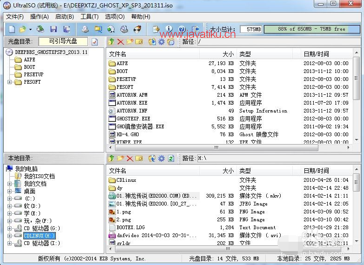The width and height of the screenshot is (364, 265).
Task: Click the Burn CD/DVD image flame icon
Action: [137, 29]
